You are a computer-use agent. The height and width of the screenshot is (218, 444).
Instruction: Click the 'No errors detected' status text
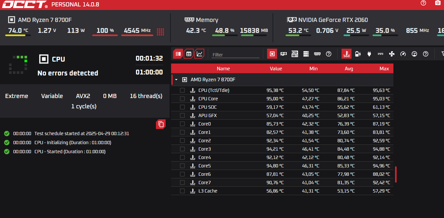[68, 73]
